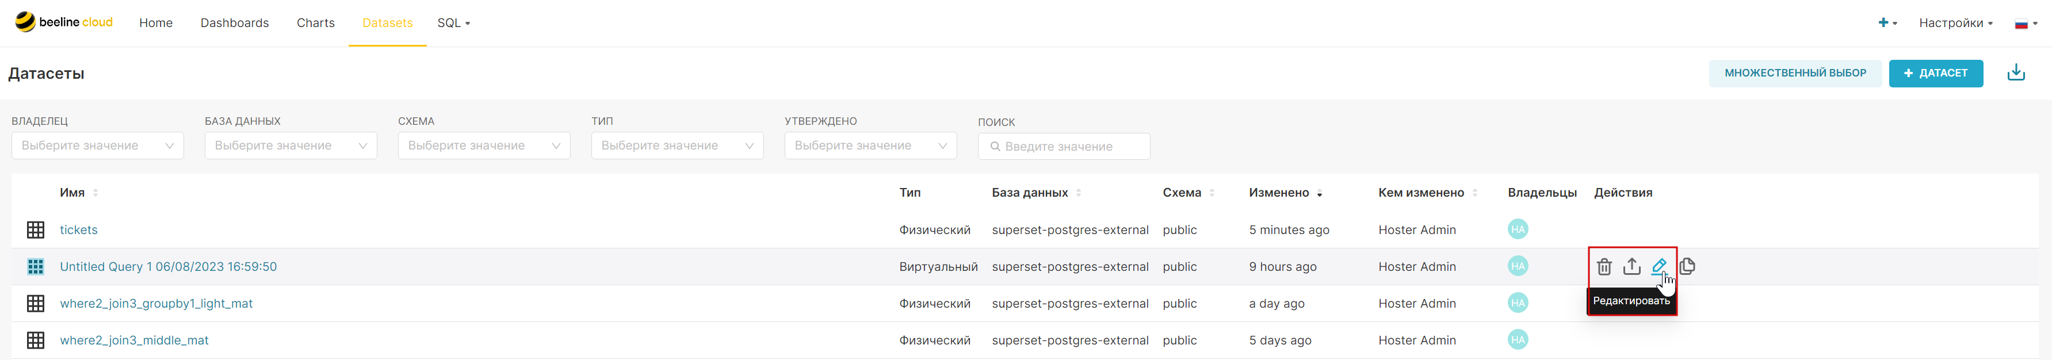
Task: Open the Charts tab
Action: click(x=315, y=23)
